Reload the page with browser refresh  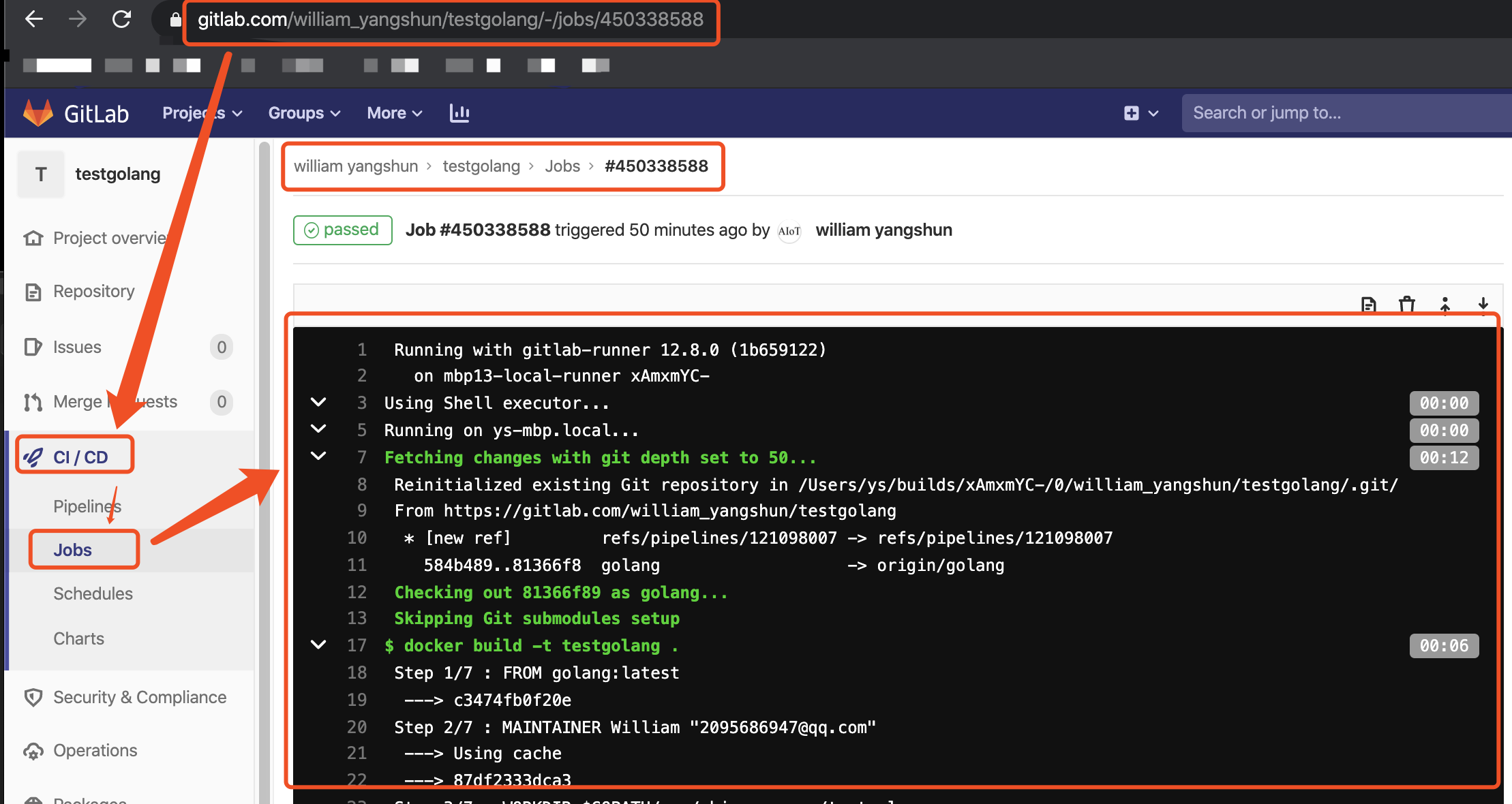click(121, 19)
